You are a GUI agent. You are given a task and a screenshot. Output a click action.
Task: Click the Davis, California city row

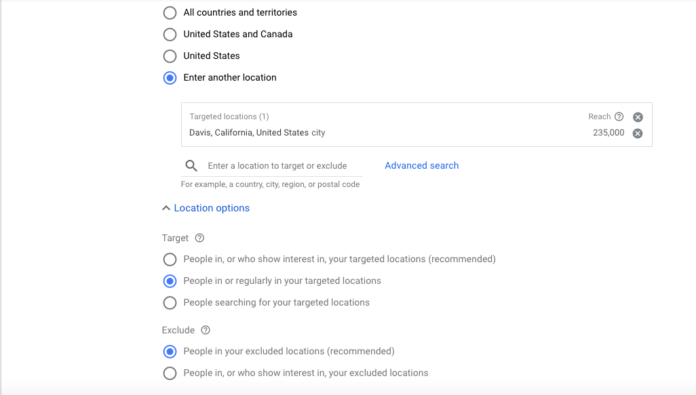click(x=256, y=132)
